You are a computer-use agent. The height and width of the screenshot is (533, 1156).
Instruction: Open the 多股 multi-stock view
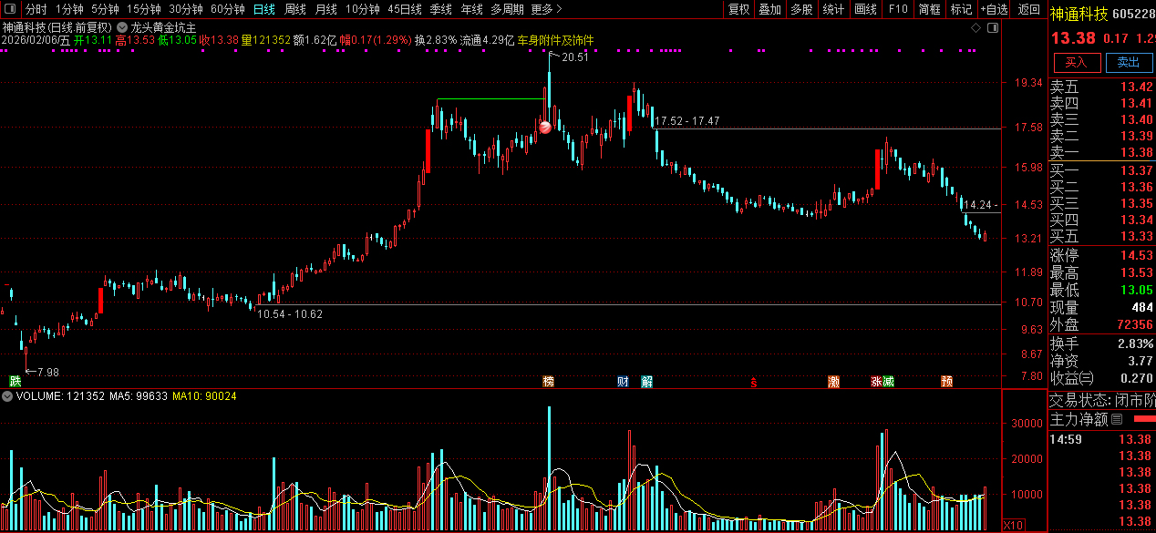(x=801, y=9)
